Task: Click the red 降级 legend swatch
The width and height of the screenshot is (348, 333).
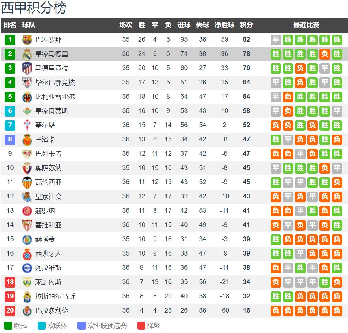Action: 141,326
